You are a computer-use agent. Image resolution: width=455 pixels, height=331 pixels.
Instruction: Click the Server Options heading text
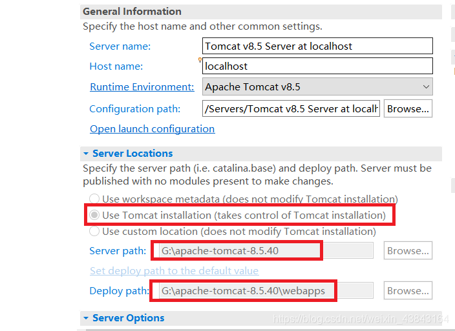coord(129,318)
